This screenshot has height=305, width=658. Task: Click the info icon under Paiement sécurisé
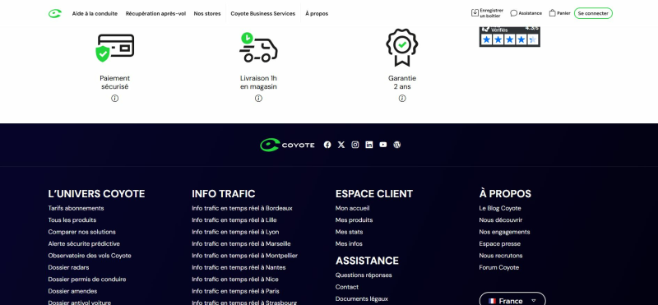coord(114,98)
